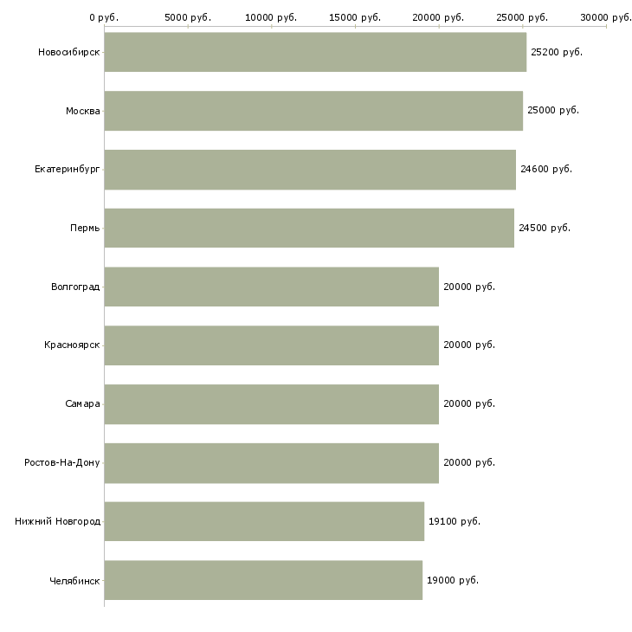This screenshot has height=632, width=632.
Task: Select the Пермь salary bar
Action: coord(309,228)
